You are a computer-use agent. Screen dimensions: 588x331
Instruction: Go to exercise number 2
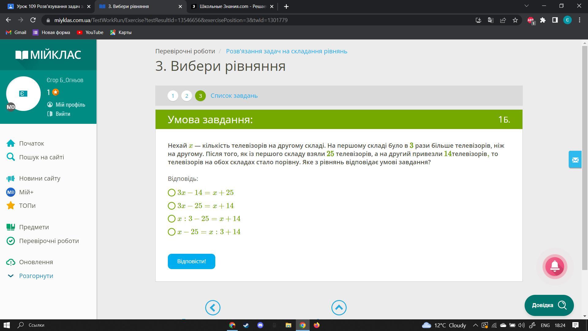click(187, 96)
